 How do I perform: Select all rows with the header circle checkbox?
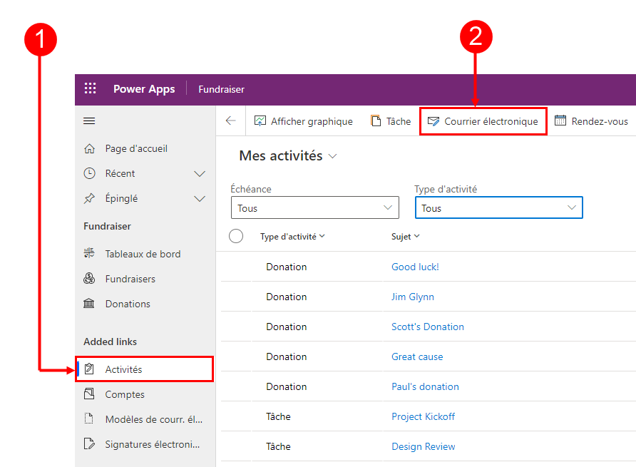click(236, 236)
